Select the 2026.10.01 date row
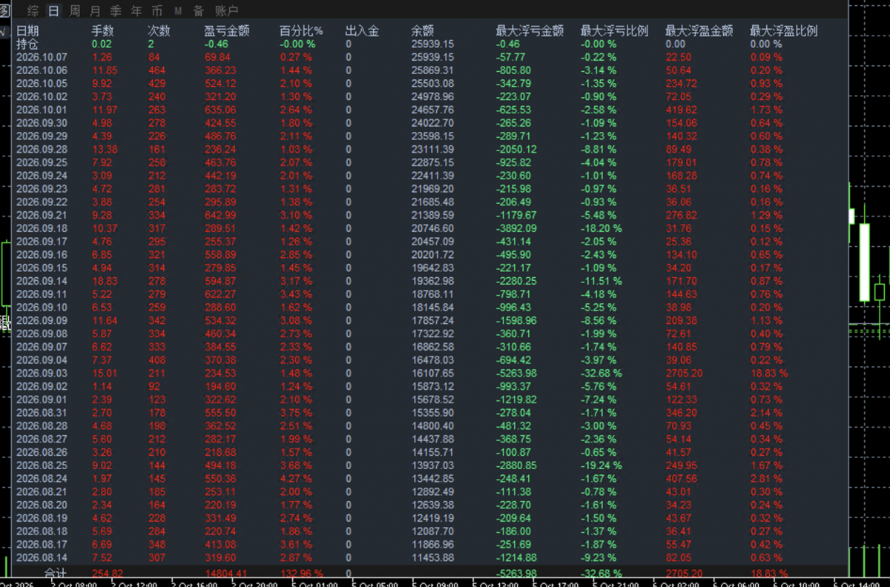 pos(42,110)
